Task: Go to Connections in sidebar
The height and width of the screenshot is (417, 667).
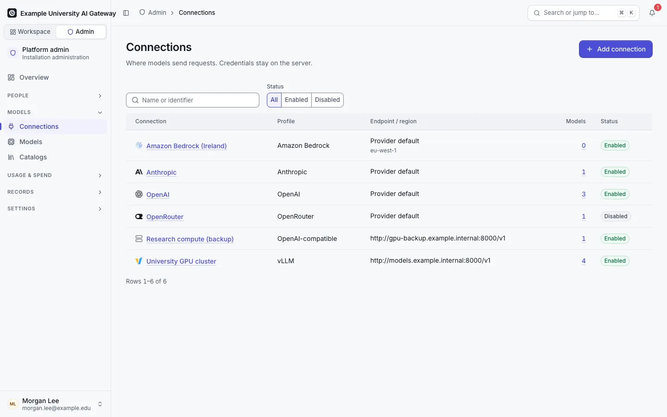Action: tap(55, 126)
